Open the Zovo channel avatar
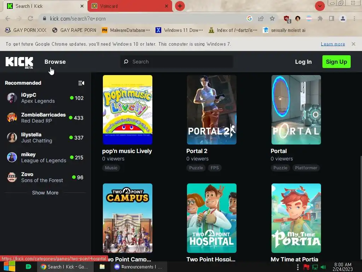The image size is (362, 272). (12, 177)
